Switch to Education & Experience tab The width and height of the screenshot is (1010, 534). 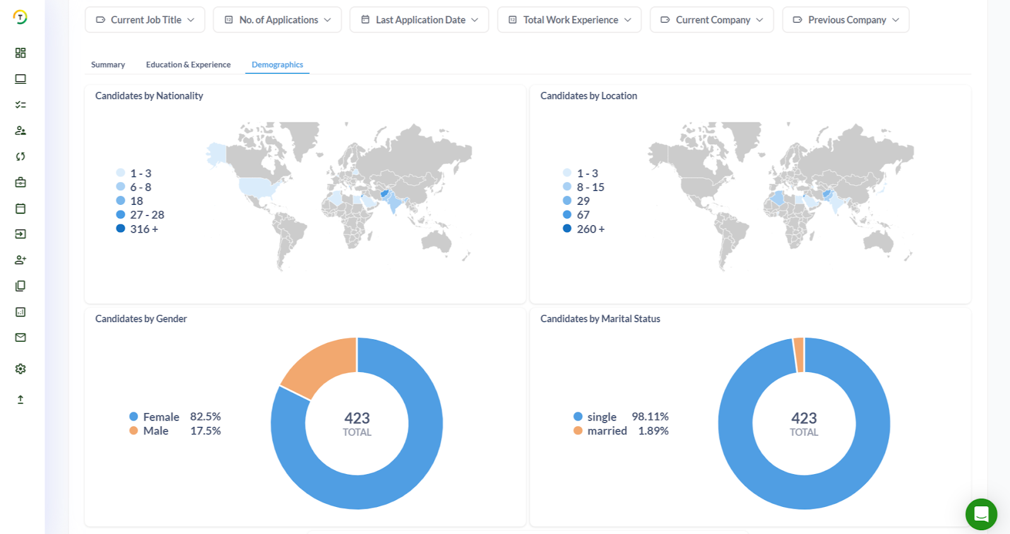(188, 65)
